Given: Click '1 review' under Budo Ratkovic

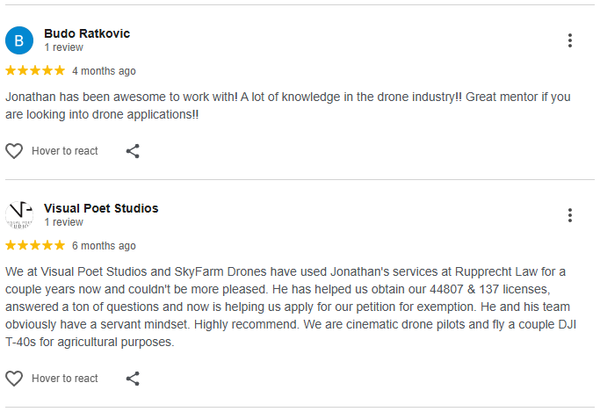Looking at the screenshot, I should tap(63, 47).
